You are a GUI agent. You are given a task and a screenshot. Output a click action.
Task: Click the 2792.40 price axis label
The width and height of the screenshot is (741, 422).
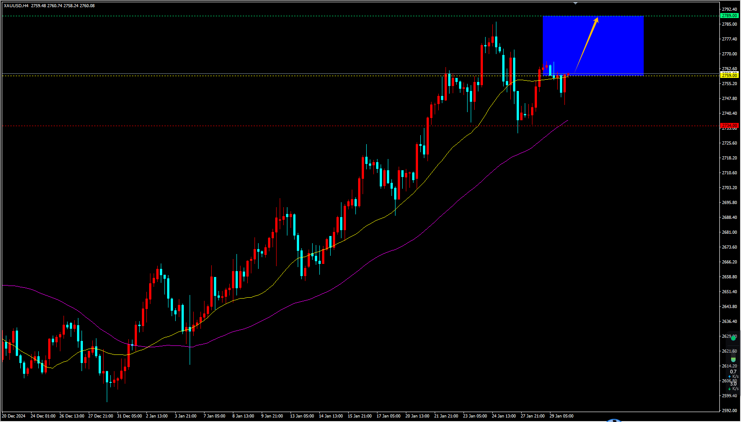(x=729, y=9)
